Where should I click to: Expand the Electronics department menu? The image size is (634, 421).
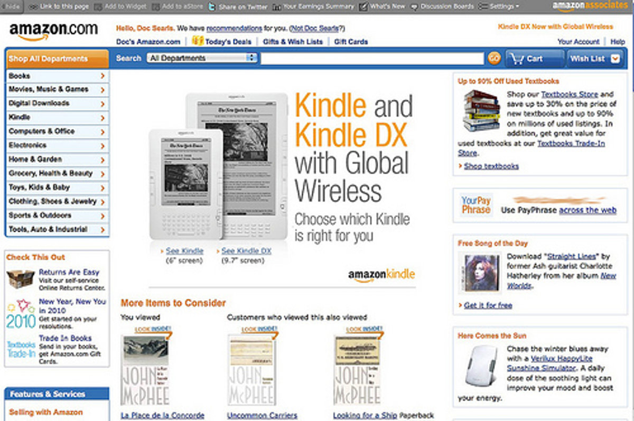[58, 145]
